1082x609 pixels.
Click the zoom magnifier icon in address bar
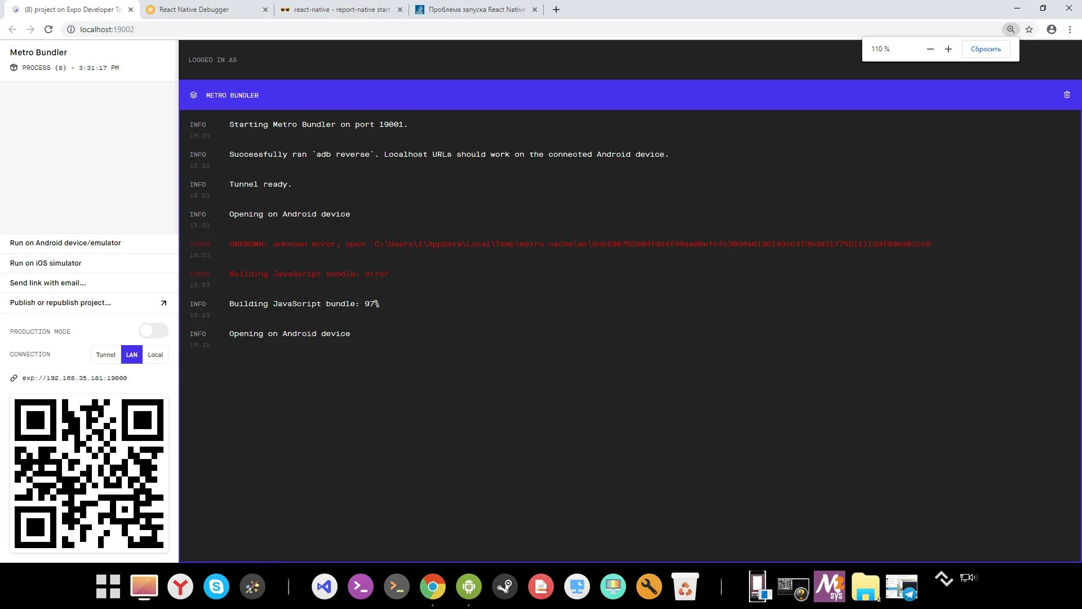1010,29
